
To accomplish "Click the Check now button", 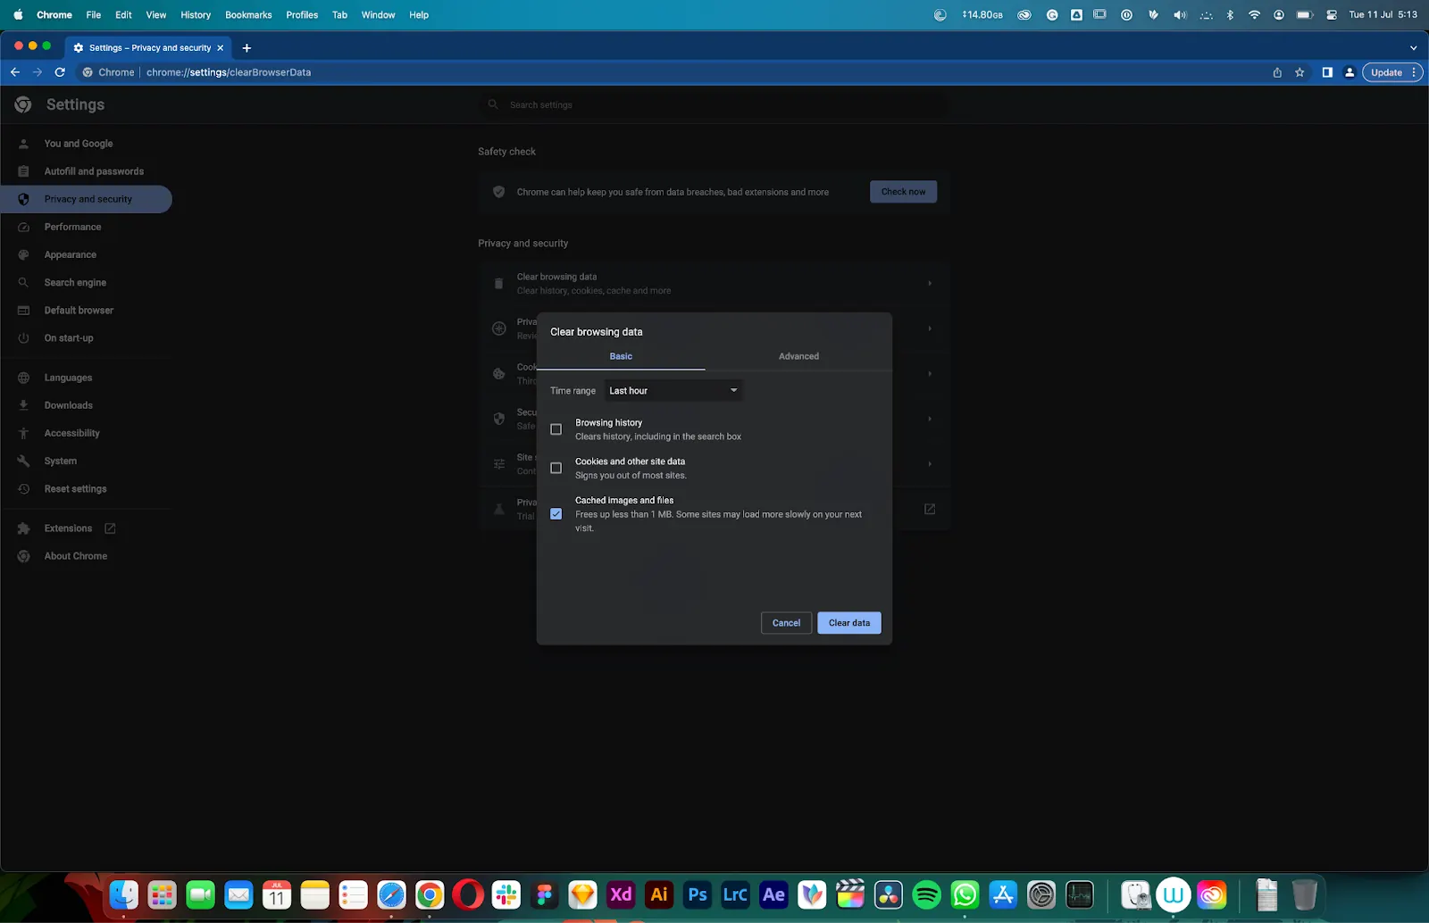I will [903, 192].
